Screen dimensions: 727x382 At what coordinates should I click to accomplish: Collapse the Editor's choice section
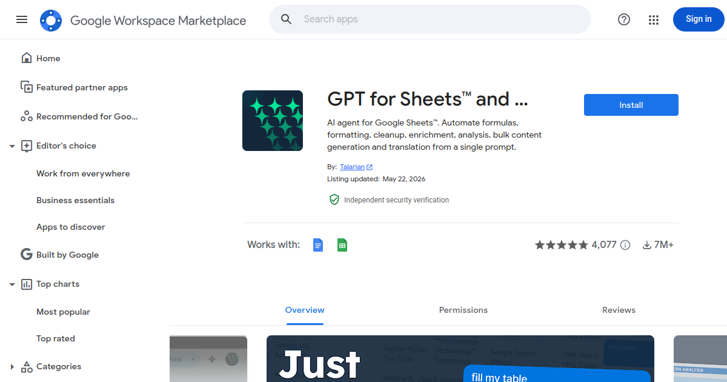(12, 146)
